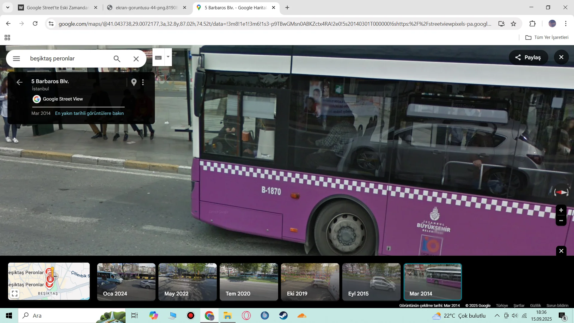The width and height of the screenshot is (574, 323).
Task: Click the compass rotation control
Action: (561, 192)
